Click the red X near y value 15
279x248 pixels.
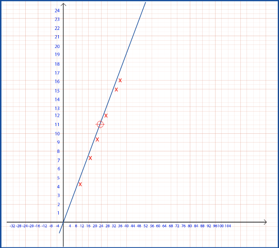pyautogui.click(x=116, y=89)
